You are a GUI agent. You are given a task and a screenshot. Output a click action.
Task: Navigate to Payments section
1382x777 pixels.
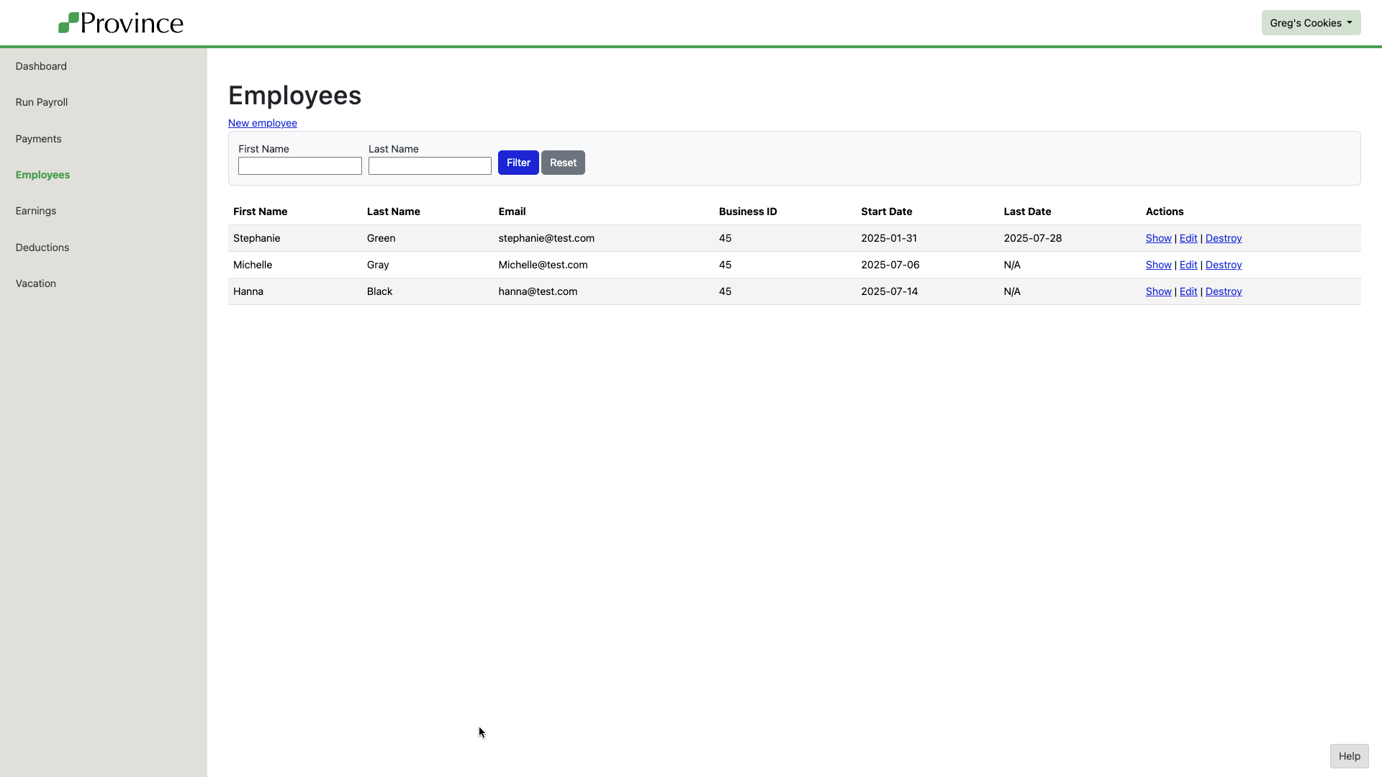pyautogui.click(x=38, y=139)
